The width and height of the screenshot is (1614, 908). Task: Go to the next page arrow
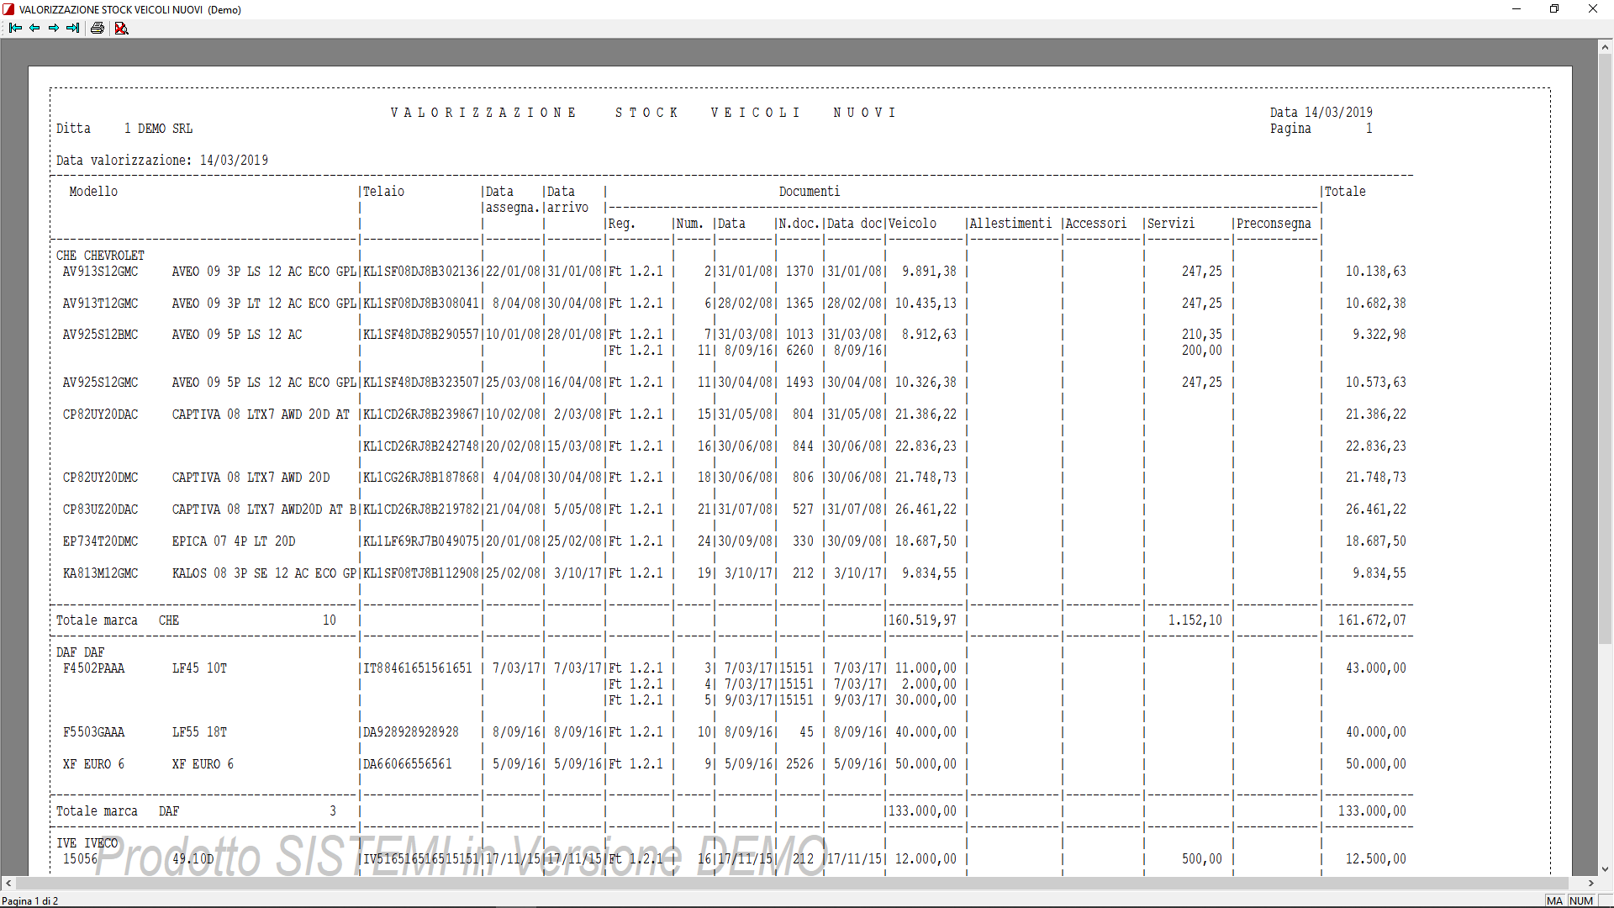(x=54, y=28)
